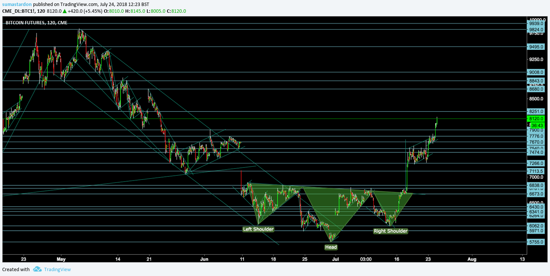The width and height of the screenshot is (550, 276).
Task: Click the 9939.0 price level label
Action: [x=536, y=23]
